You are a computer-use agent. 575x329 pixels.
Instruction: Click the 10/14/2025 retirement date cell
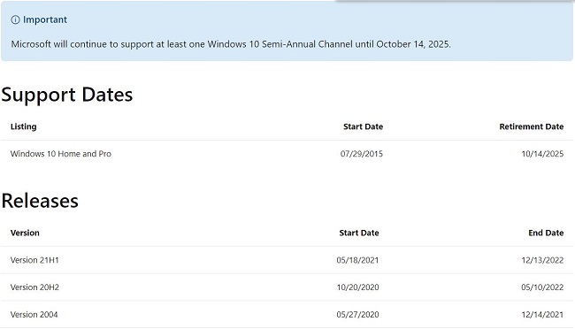pos(542,154)
